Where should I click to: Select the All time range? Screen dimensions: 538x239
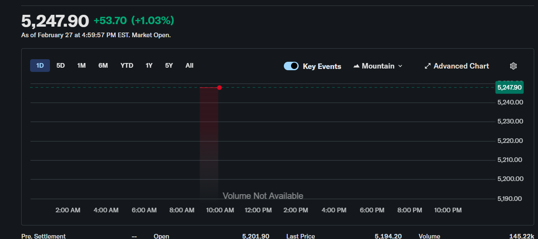(189, 66)
